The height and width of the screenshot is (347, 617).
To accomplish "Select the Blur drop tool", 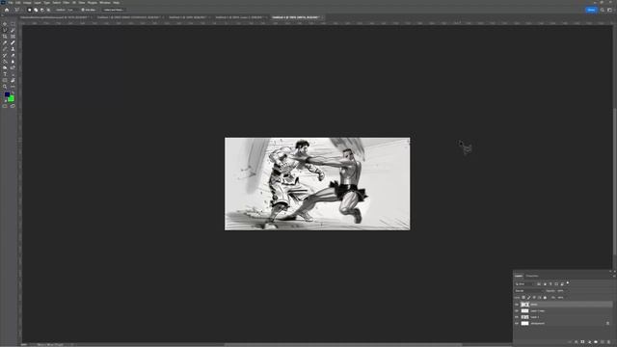I will point(13,62).
